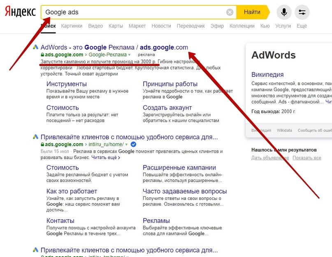The height and width of the screenshot is (257, 332).
Task: Click the Яндекс logo
Action: click(x=20, y=11)
